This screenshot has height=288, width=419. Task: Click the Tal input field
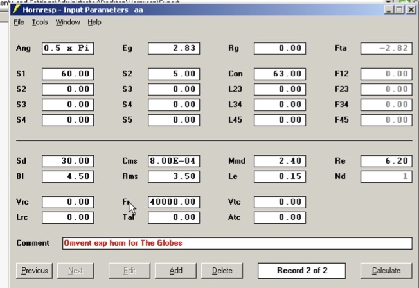point(174,217)
